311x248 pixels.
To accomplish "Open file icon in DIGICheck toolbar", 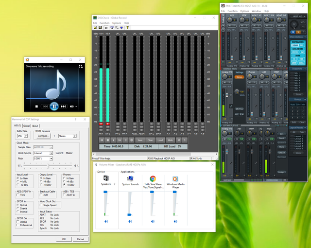I will [x=95, y=28].
